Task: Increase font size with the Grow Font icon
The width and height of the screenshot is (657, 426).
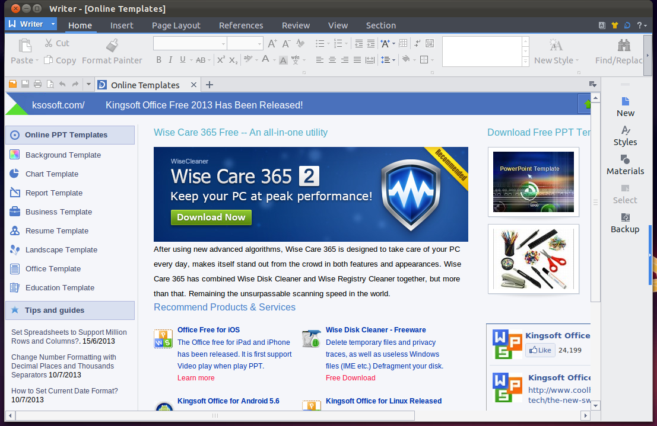Action: pyautogui.click(x=272, y=43)
